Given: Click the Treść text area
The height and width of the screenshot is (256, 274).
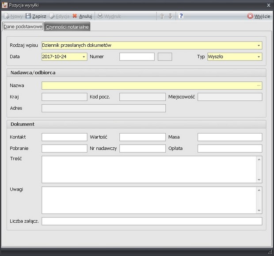Looking at the screenshot, I should point(149,168).
